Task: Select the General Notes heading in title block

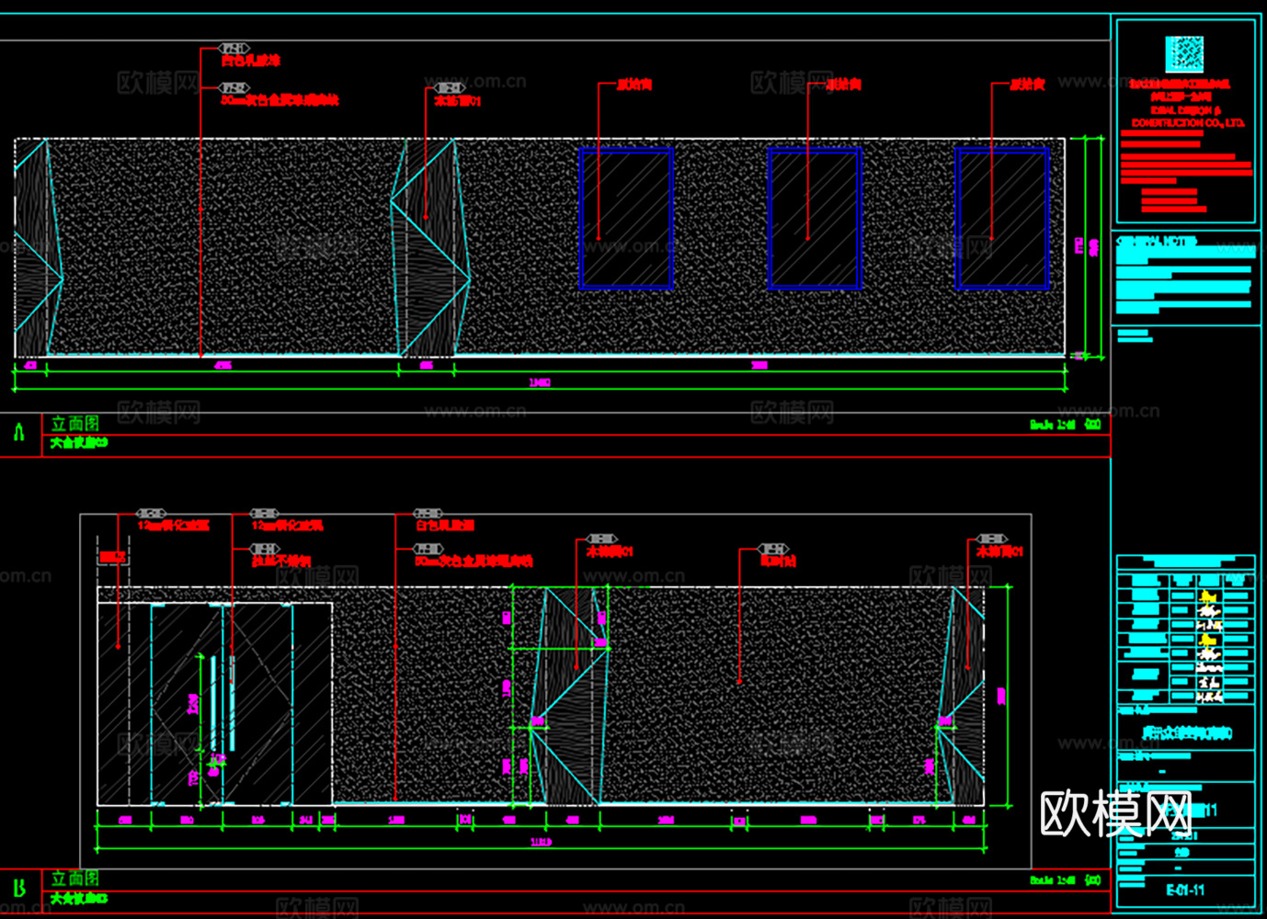Action: pyautogui.click(x=1157, y=241)
